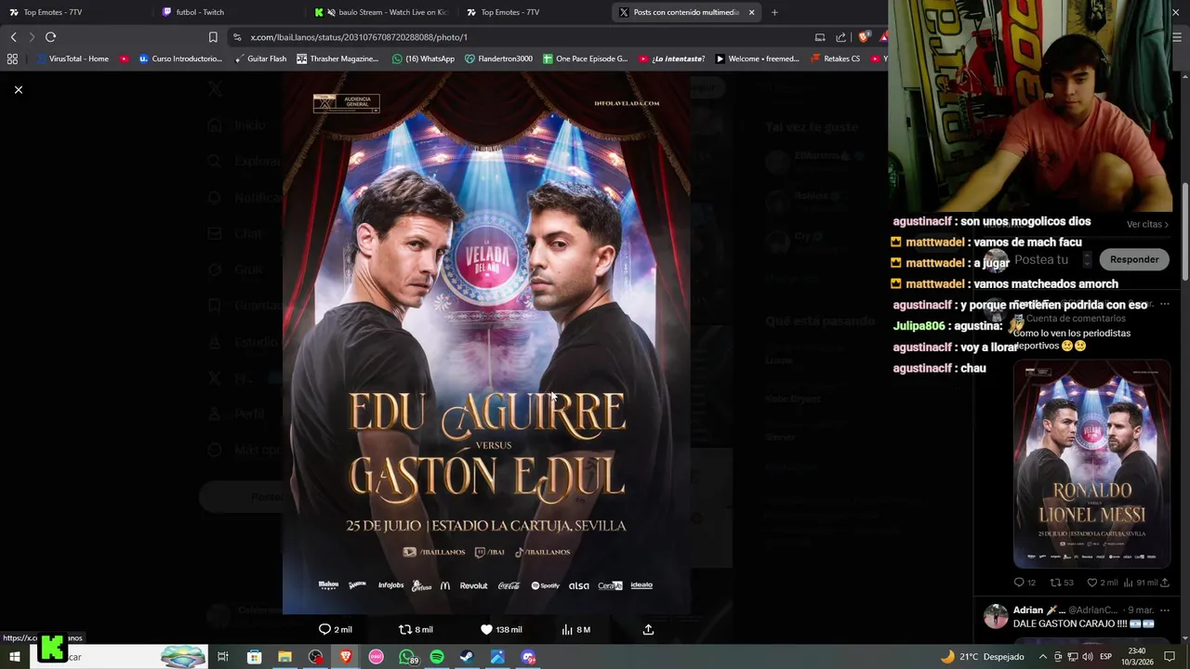Click the reply icon showing 2 mil
This screenshot has width=1190, height=669.
tap(335, 629)
